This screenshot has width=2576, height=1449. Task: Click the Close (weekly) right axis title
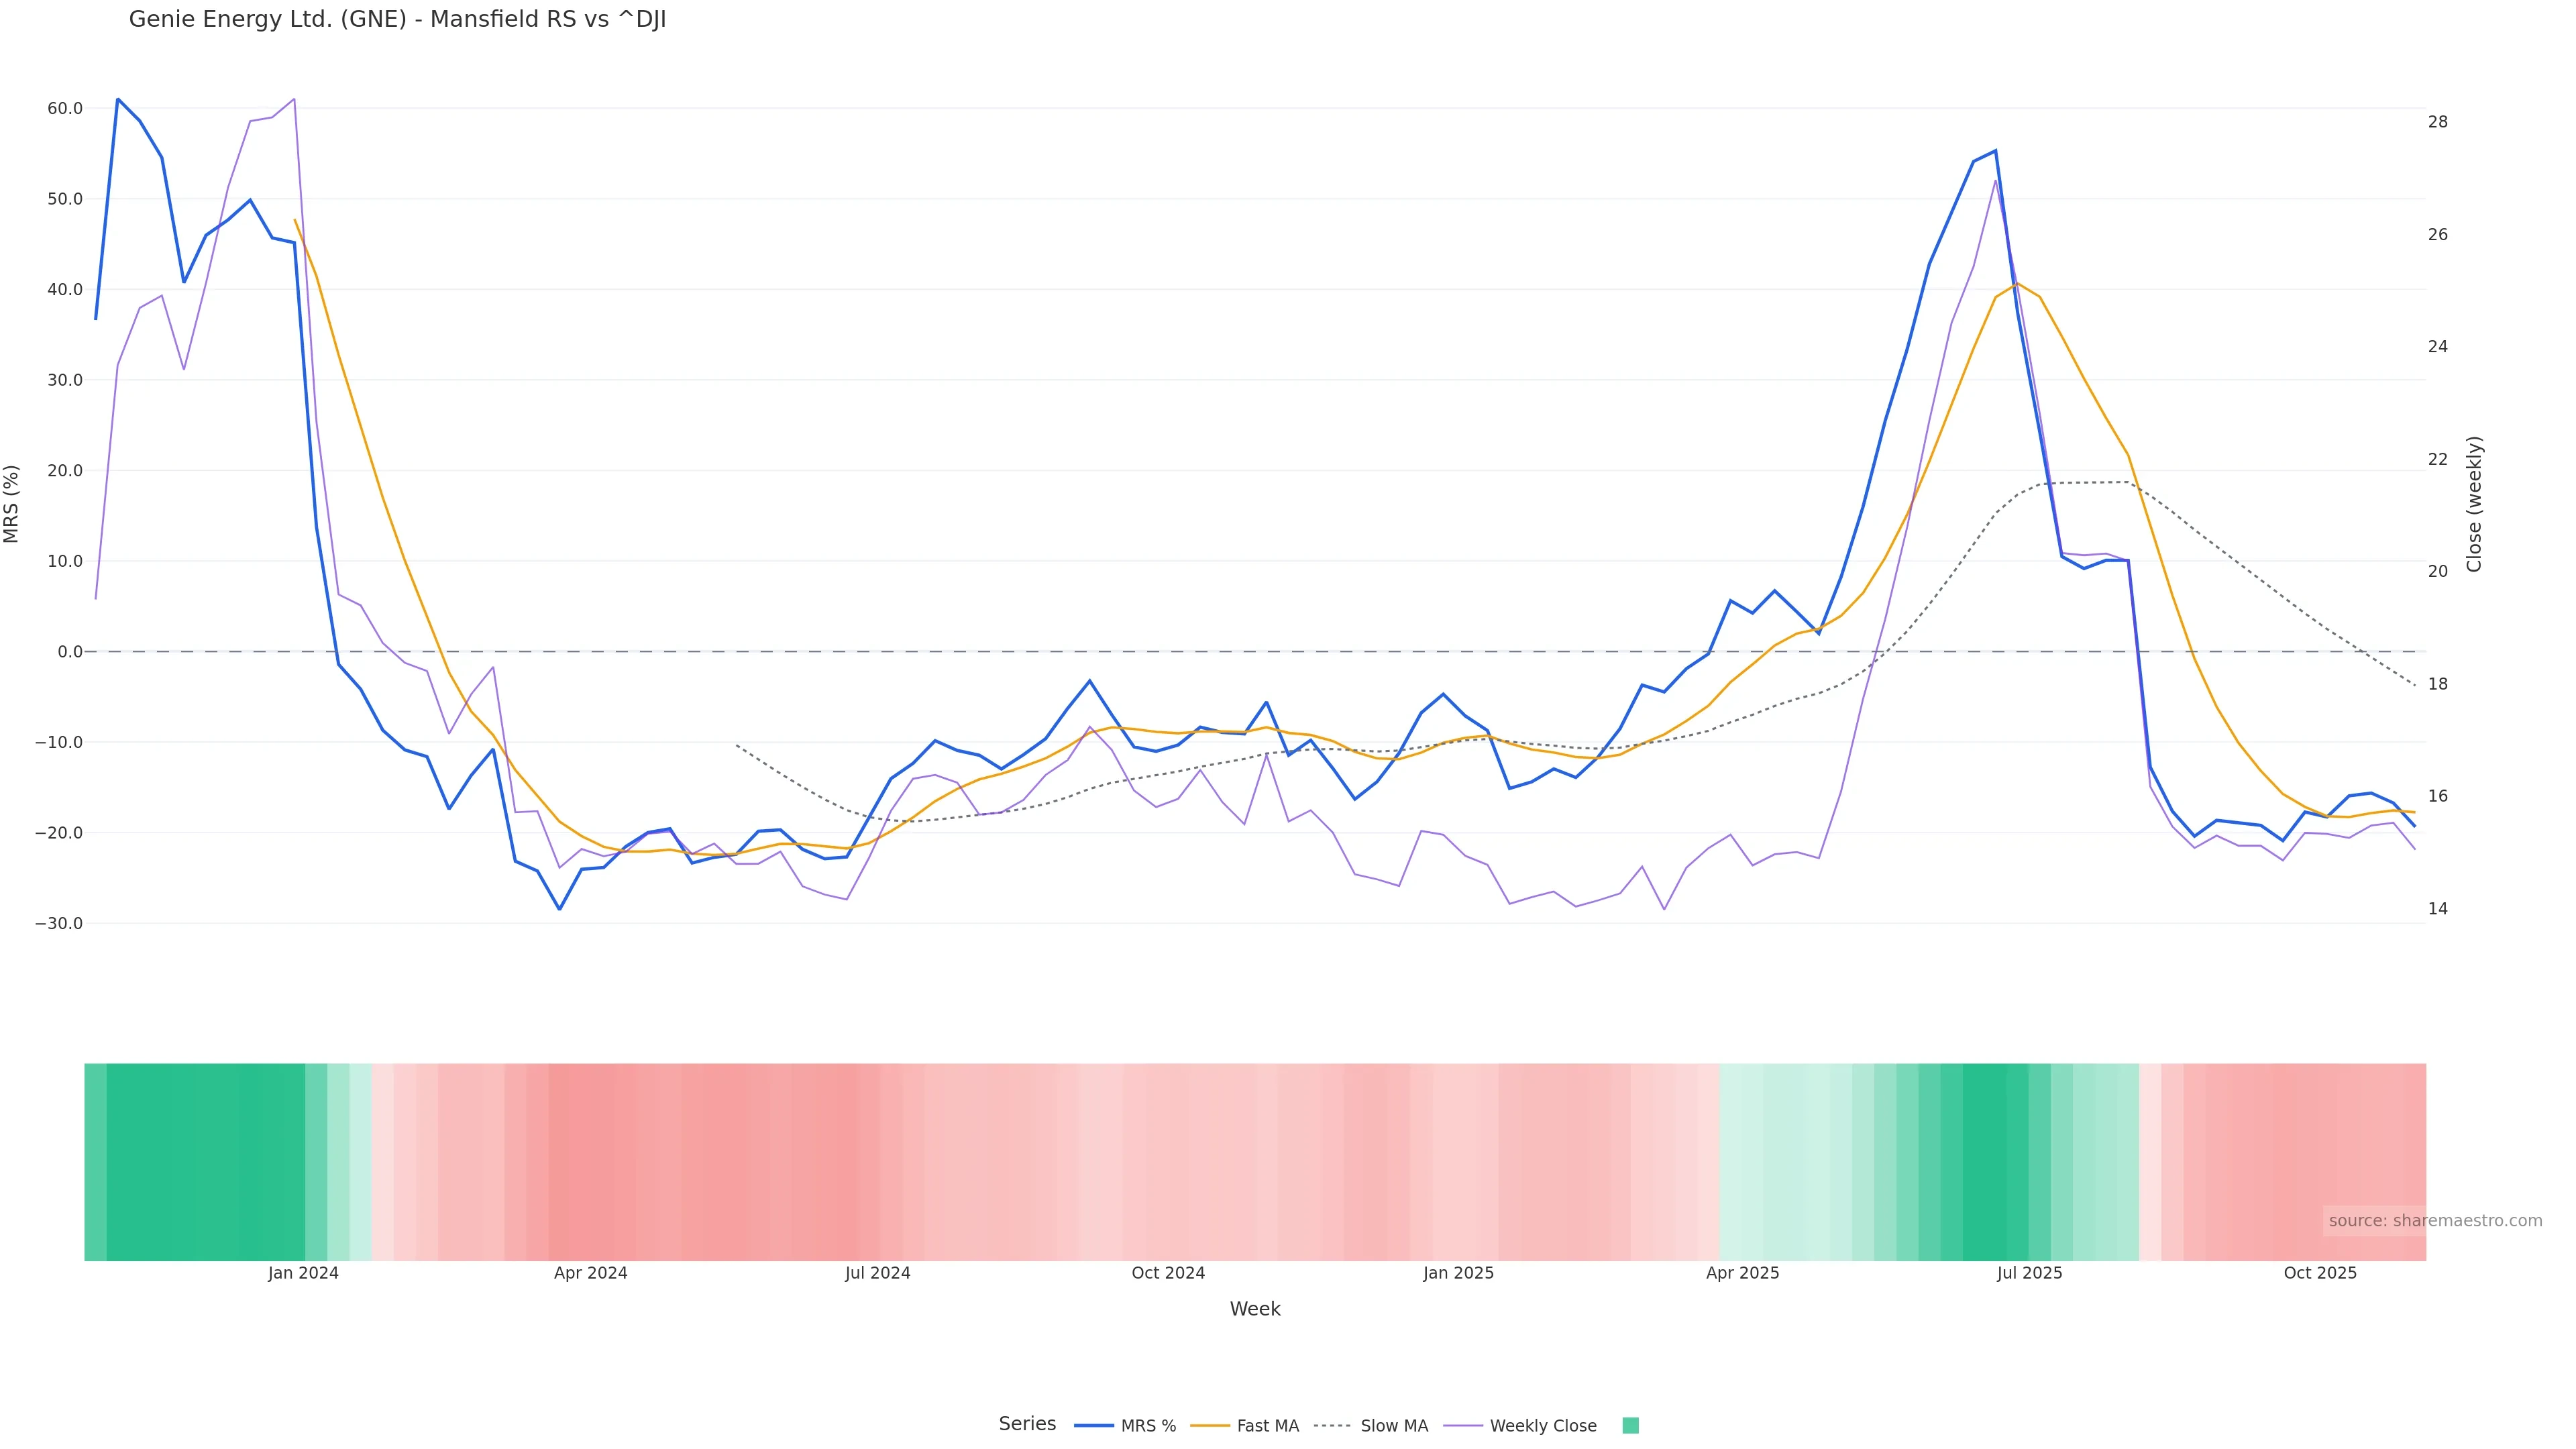2474,504
